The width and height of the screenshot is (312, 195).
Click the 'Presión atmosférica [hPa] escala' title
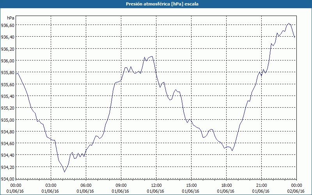(x=162, y=4)
